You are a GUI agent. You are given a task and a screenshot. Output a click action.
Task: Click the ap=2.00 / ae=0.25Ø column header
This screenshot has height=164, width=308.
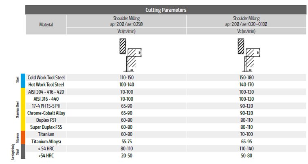(x=126, y=21)
